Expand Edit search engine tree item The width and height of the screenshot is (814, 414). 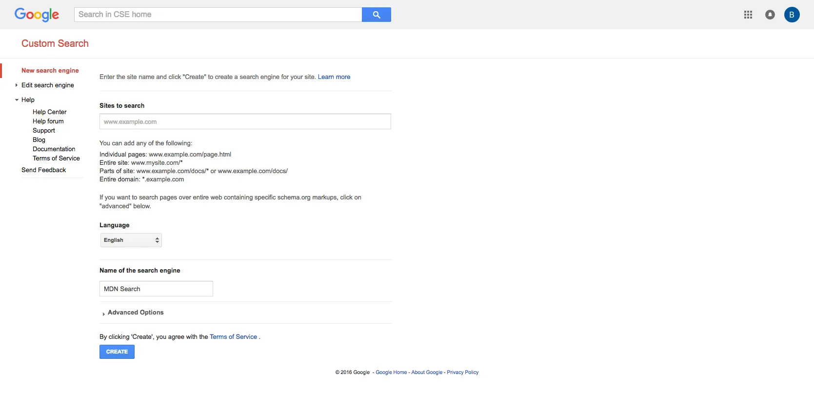click(17, 85)
